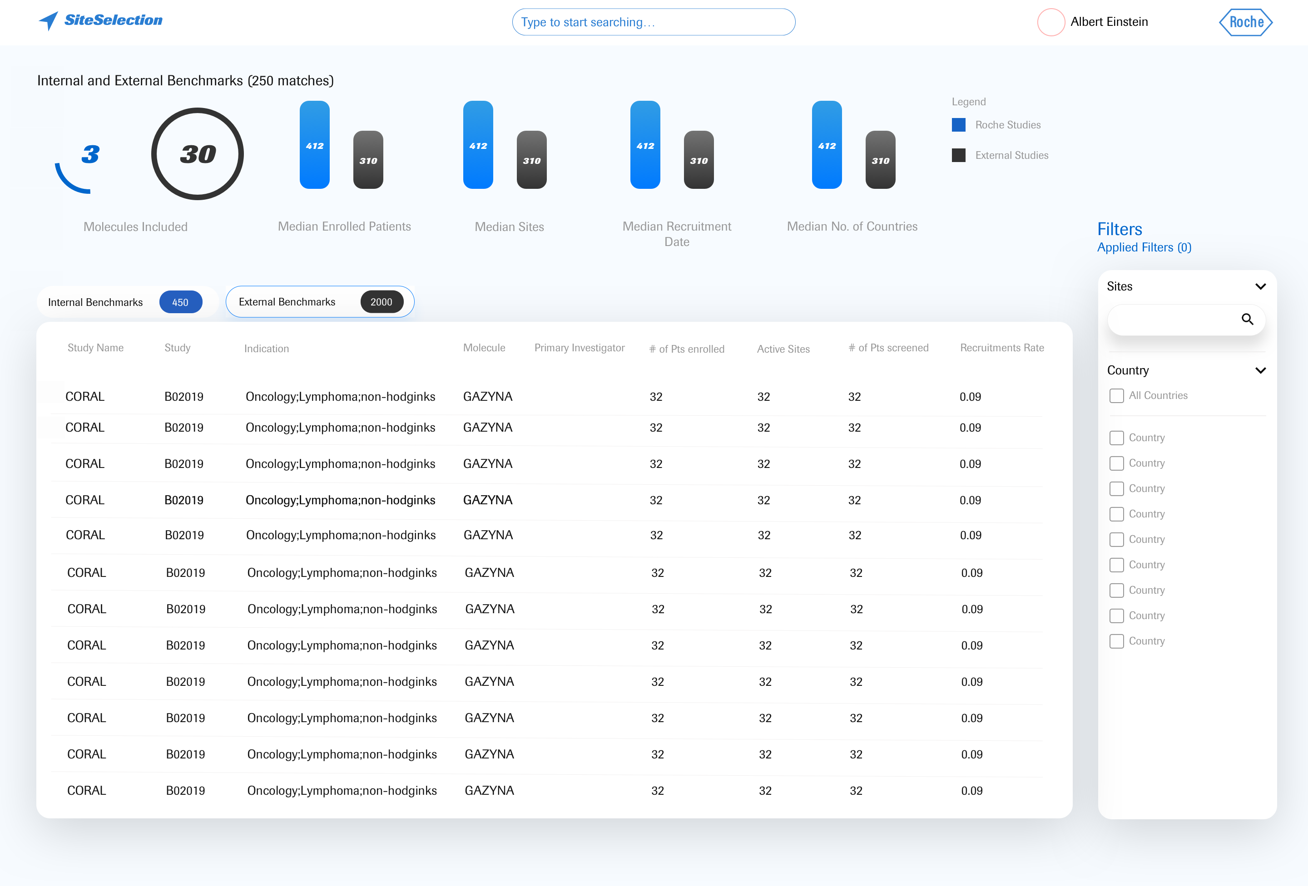Click GAZYNA in the last table row
The image size is (1308, 886).
click(489, 790)
